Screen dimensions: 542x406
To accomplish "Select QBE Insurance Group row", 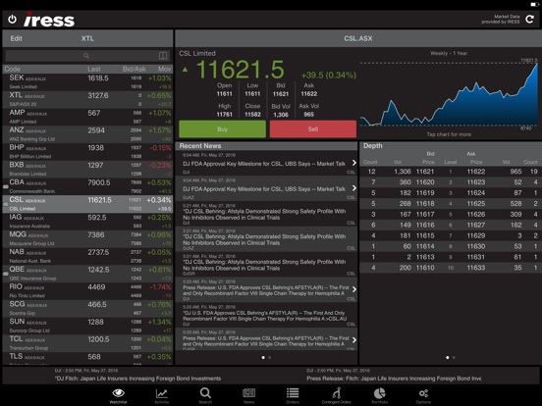I will (x=87, y=274).
